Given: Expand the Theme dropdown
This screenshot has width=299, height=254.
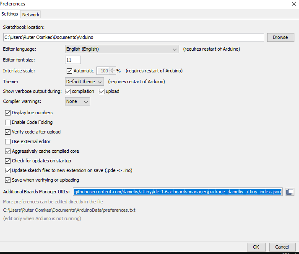Looking at the screenshot, I should (84, 82).
